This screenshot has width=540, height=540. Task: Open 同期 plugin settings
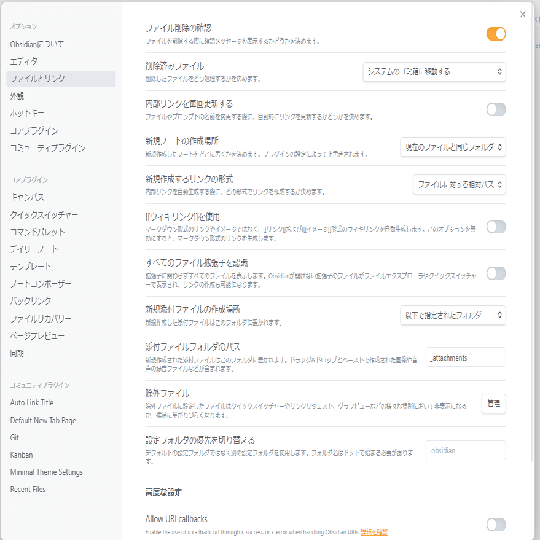[x=61, y=353]
